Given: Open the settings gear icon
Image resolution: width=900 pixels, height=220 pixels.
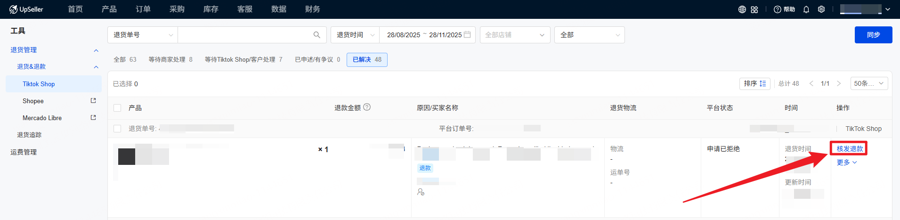Looking at the screenshot, I should pyautogui.click(x=821, y=9).
